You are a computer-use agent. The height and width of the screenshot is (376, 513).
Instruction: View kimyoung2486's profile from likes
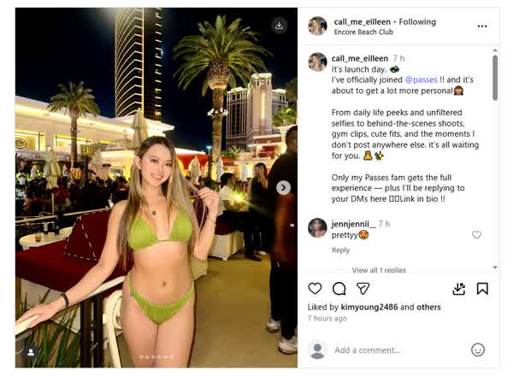pos(369,307)
